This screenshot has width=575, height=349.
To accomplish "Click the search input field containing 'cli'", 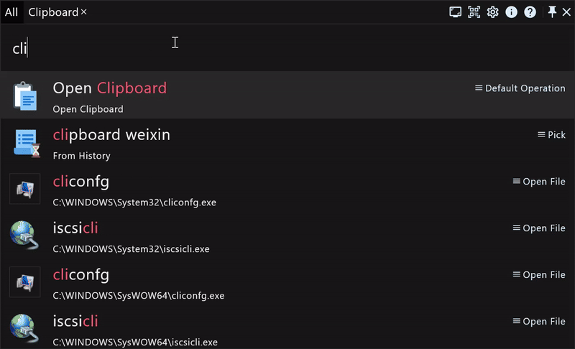I will coord(287,49).
